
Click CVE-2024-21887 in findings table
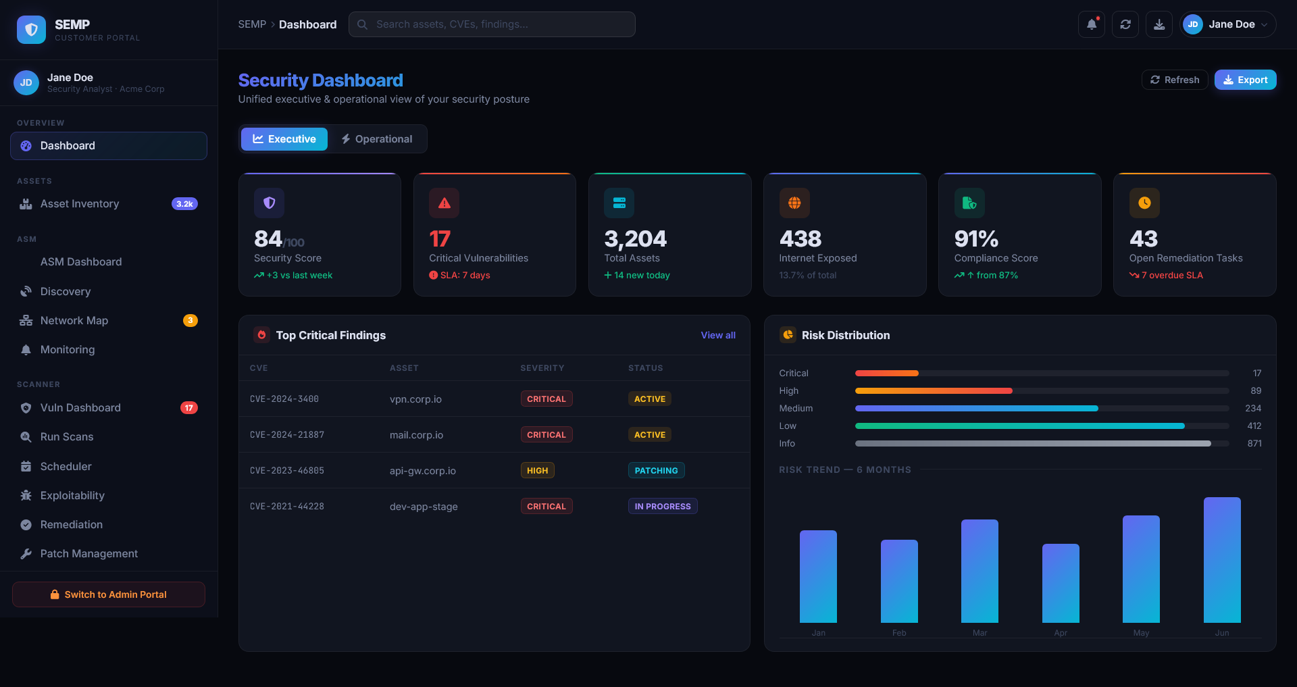click(287, 435)
